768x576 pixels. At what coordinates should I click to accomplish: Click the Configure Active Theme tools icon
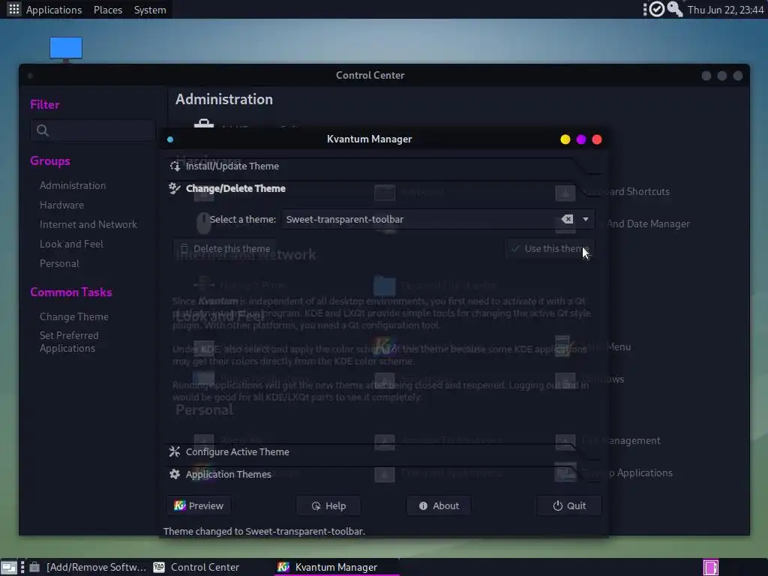coord(175,451)
